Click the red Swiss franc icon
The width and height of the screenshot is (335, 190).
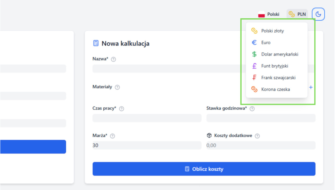[x=254, y=78]
